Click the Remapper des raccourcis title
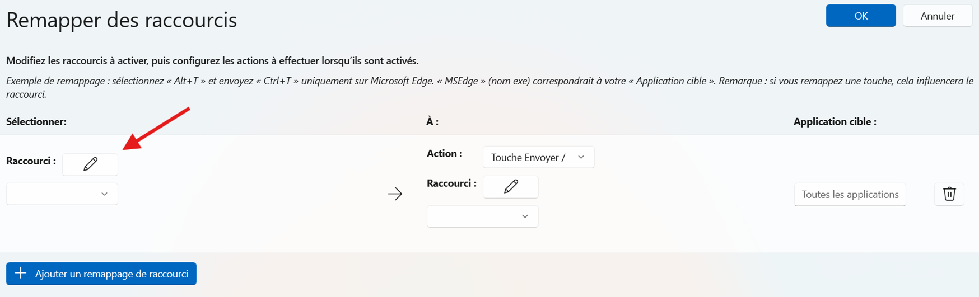 point(122,20)
